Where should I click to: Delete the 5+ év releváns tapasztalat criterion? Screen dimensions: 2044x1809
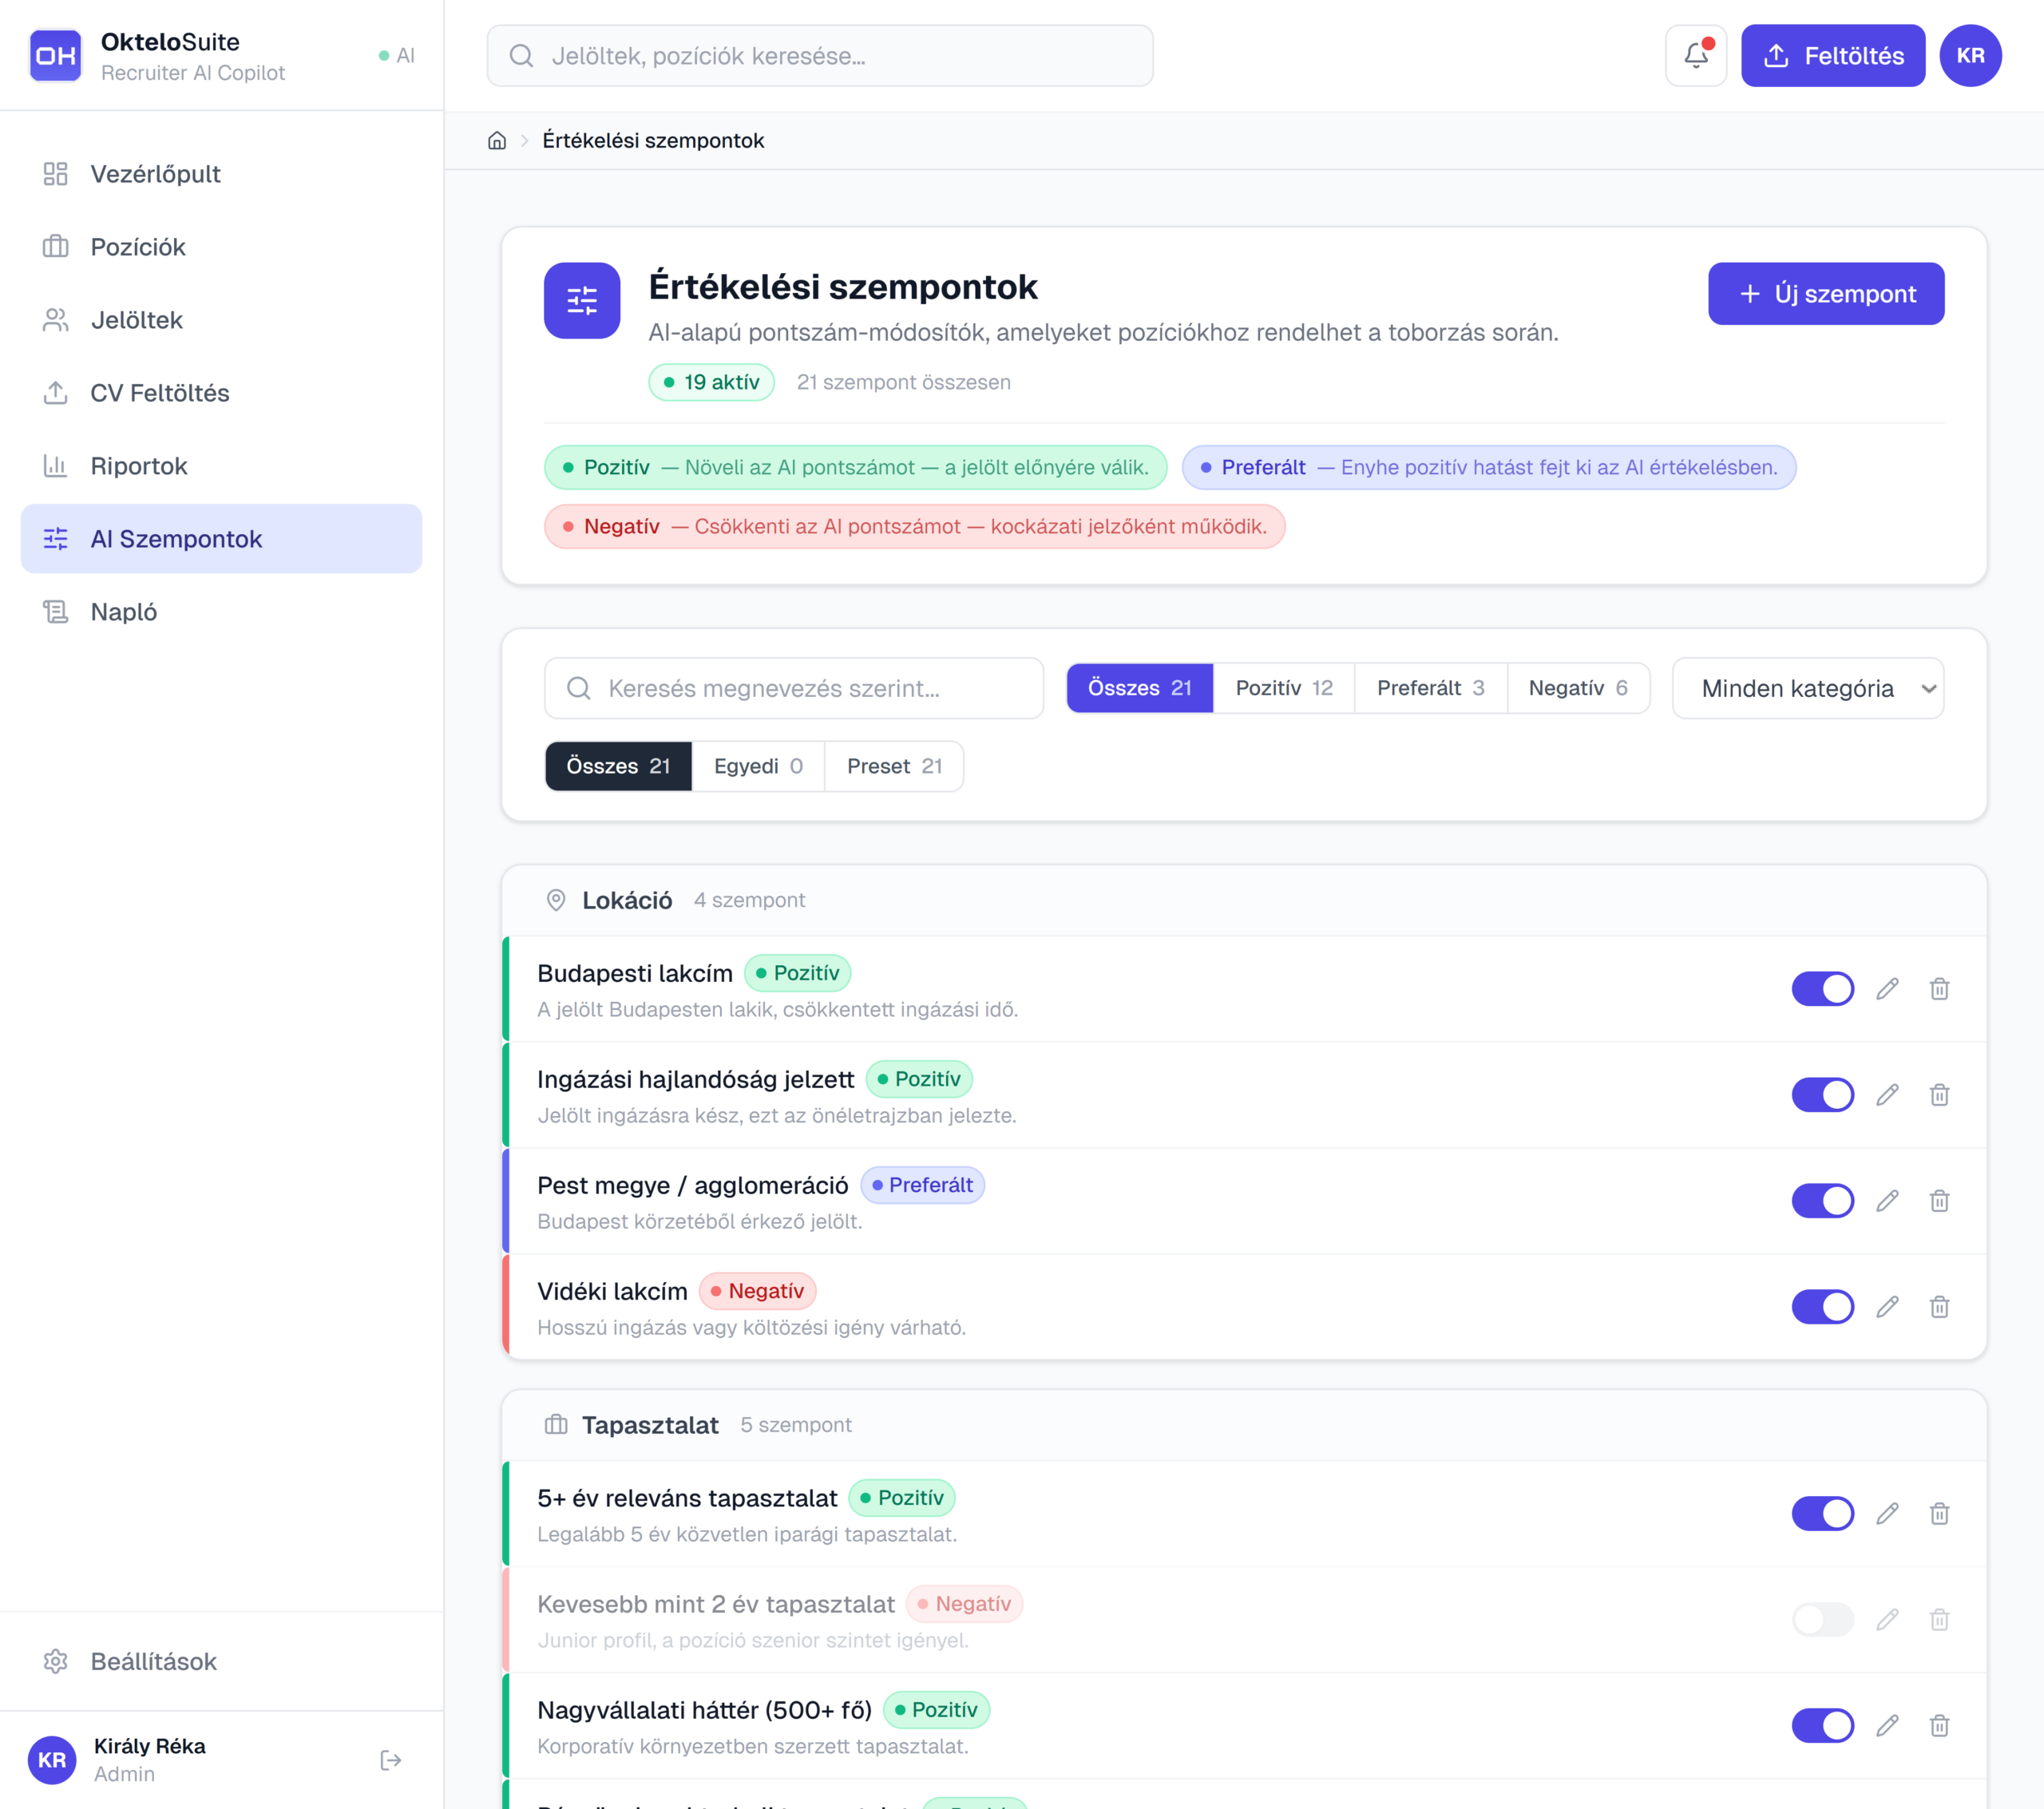[x=1938, y=1514]
